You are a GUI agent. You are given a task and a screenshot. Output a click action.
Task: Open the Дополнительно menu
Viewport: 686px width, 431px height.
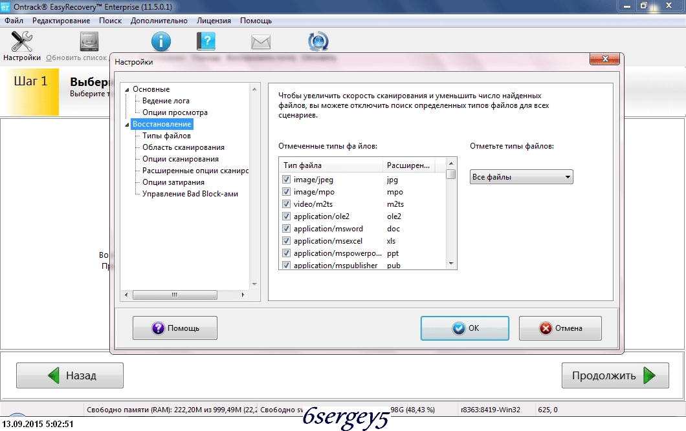tap(159, 21)
